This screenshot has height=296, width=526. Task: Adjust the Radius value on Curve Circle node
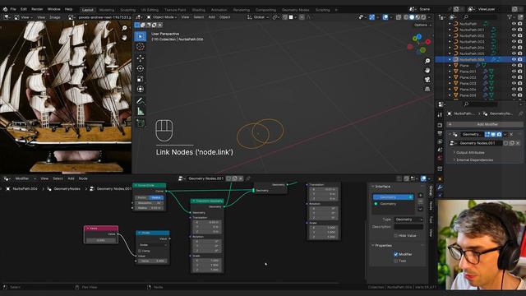point(149,208)
